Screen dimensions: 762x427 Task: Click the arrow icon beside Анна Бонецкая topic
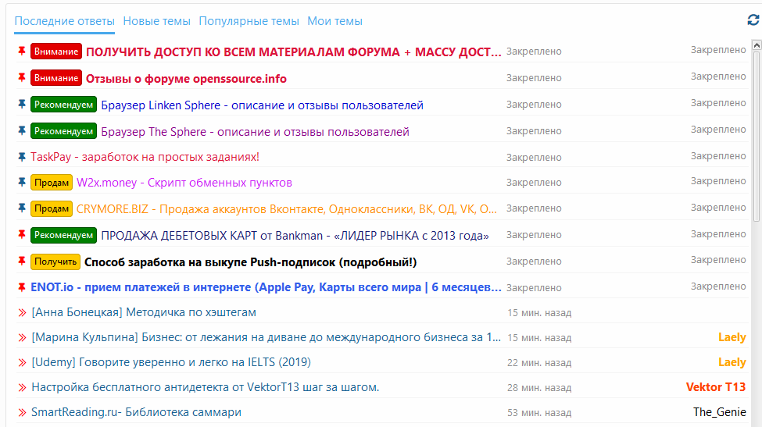click(x=23, y=312)
